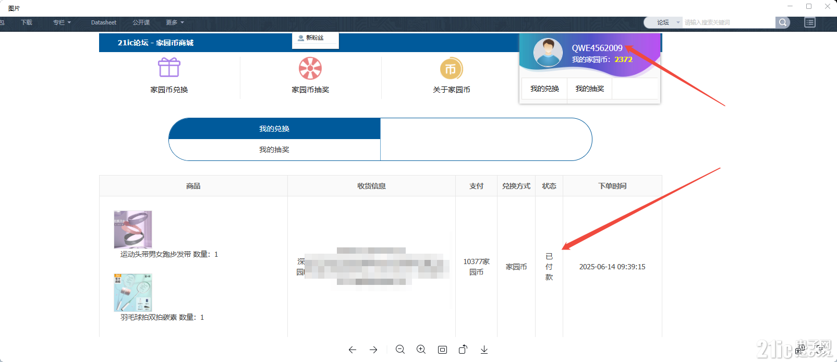Click the 羽毛球拍 product thumbnail
Viewport: 837px width, 362px height.
click(133, 293)
